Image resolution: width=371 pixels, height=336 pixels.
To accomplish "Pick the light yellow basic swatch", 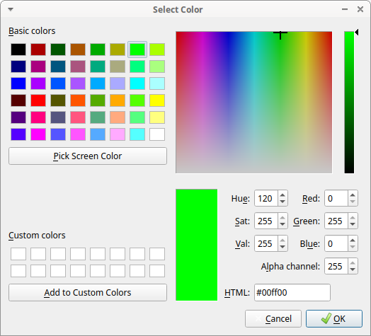I will 157,117.
